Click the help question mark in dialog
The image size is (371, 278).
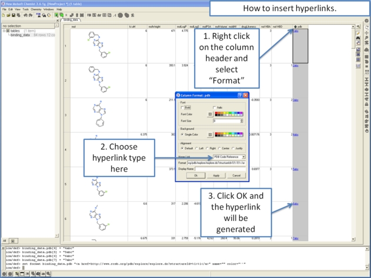point(240,95)
